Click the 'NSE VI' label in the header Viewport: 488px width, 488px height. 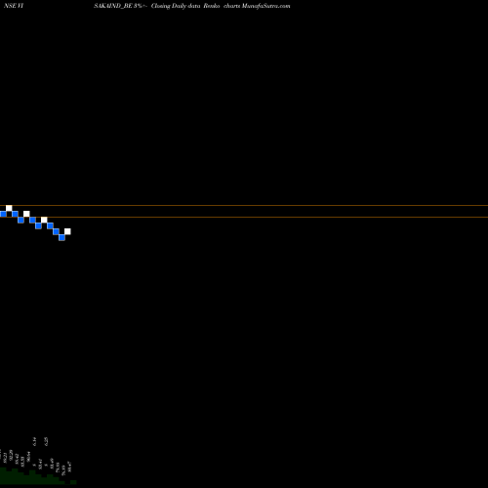tap(14, 6)
